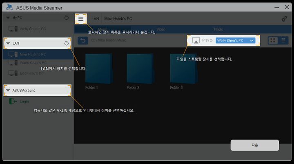Open Folder 1 thumbnail
The width and height of the screenshot is (294, 164).
point(99,69)
